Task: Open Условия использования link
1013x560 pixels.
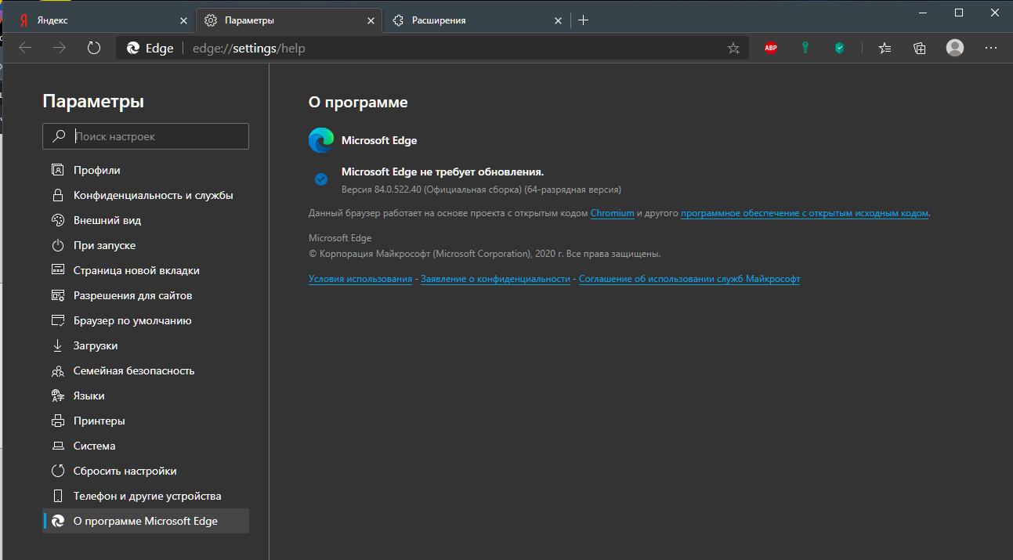Action: tap(360, 279)
